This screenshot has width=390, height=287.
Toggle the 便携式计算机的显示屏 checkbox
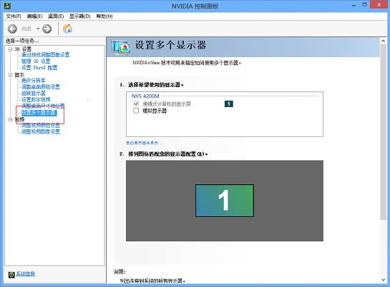pos(136,104)
